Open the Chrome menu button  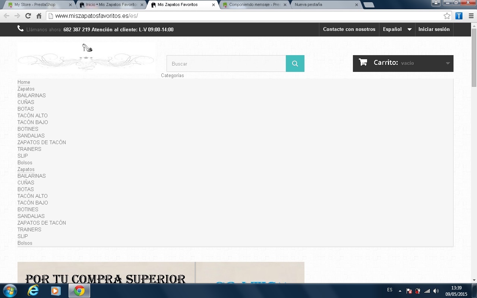[471, 16]
